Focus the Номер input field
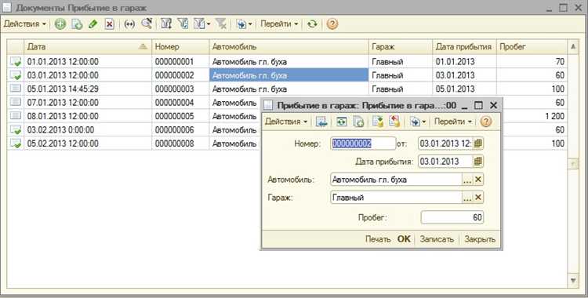 coord(363,144)
